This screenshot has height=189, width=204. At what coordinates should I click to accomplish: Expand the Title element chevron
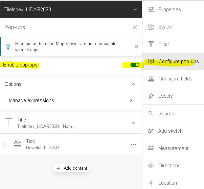tap(133, 123)
